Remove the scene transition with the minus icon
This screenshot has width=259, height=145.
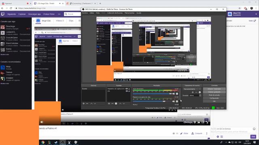click(x=196, y=92)
